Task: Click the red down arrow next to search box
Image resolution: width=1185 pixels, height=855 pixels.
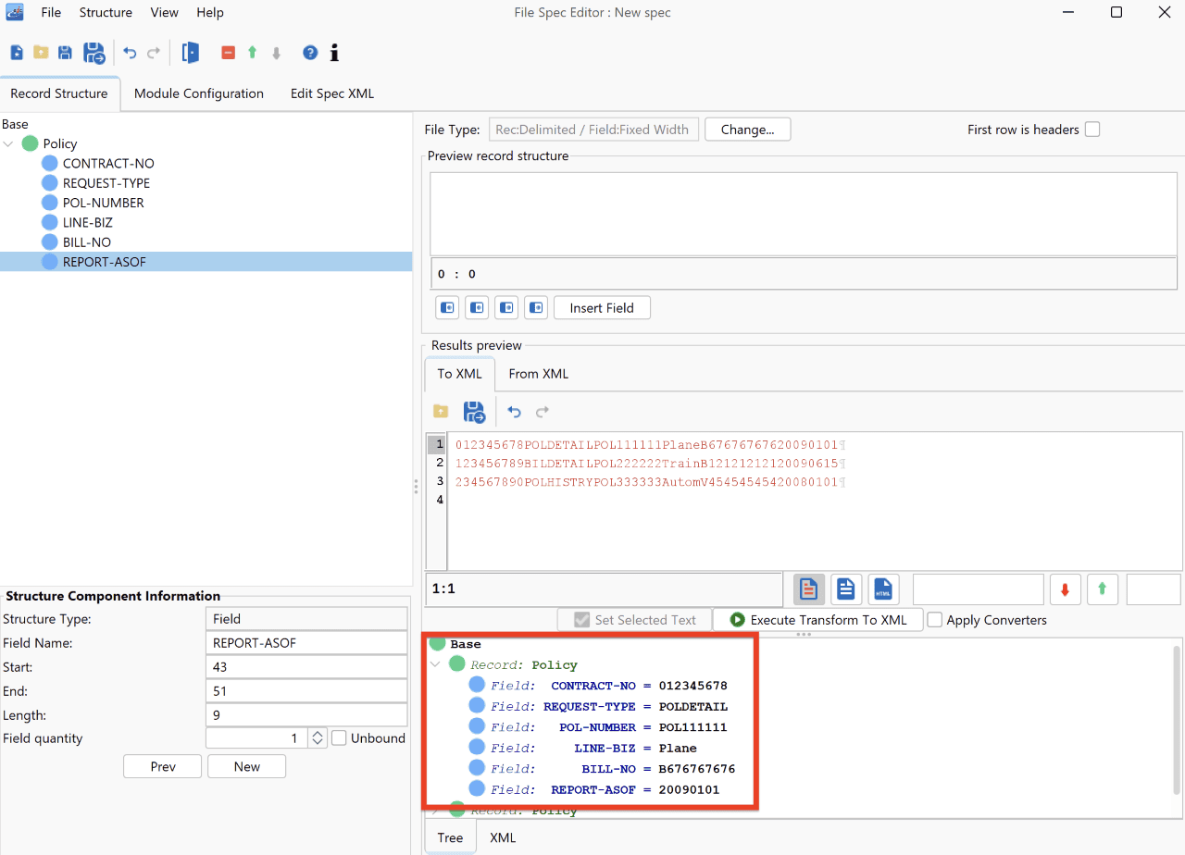Action: [1066, 589]
